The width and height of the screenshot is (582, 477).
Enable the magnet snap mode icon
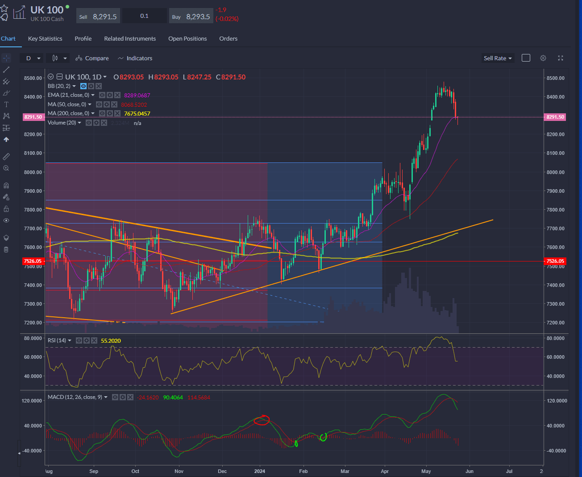6,186
